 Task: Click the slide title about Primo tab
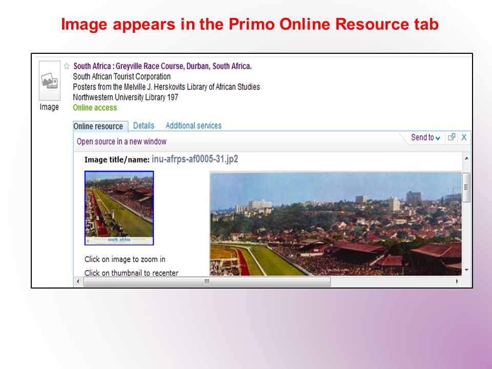coord(250,24)
